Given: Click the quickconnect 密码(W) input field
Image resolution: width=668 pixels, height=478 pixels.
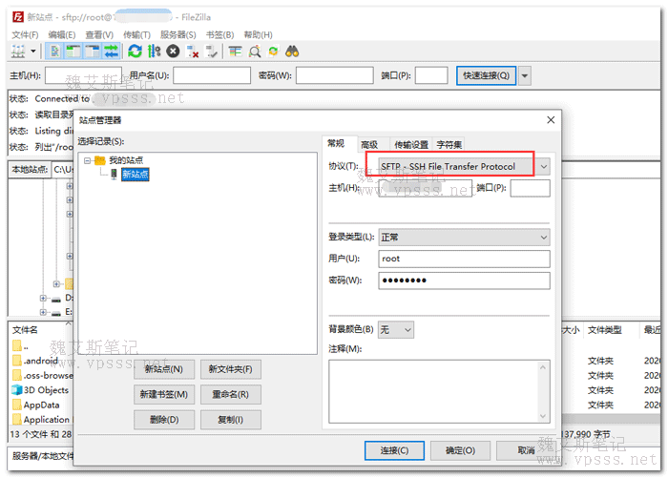Looking at the screenshot, I should [335, 75].
